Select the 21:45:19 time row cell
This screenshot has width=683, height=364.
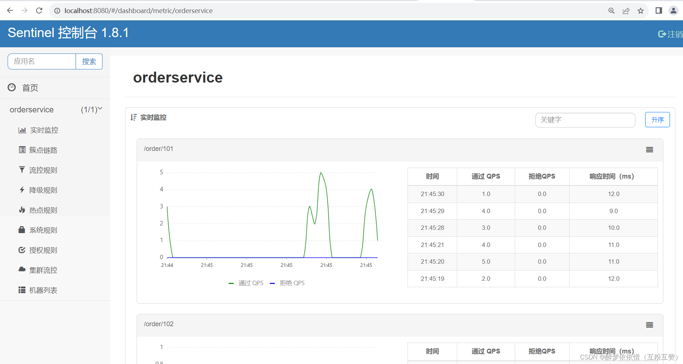(432, 279)
